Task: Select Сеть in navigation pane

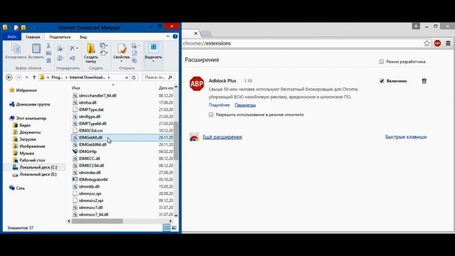Action: click(x=21, y=188)
